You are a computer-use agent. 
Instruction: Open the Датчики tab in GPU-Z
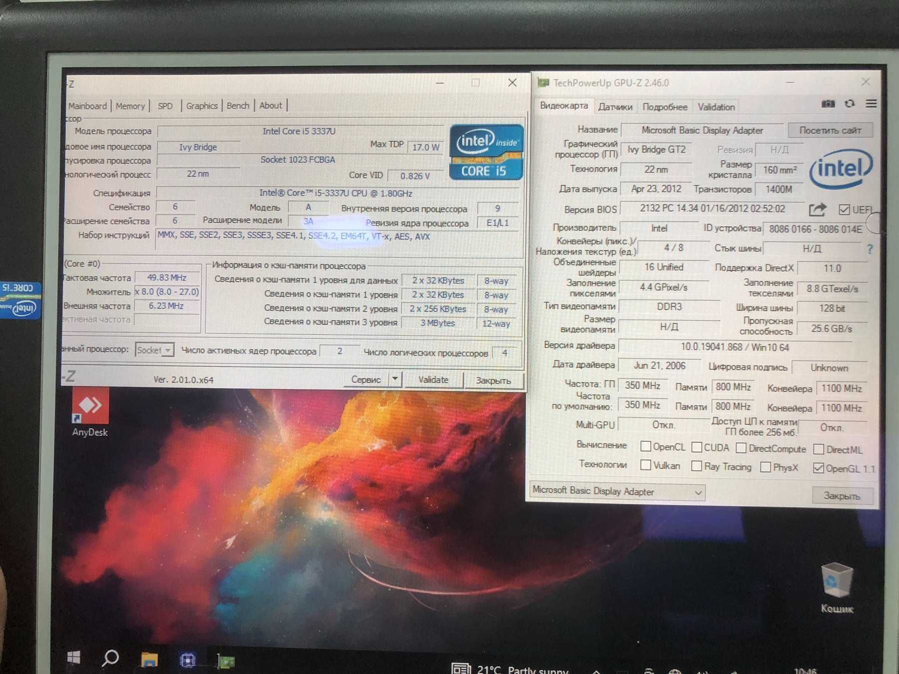615,107
